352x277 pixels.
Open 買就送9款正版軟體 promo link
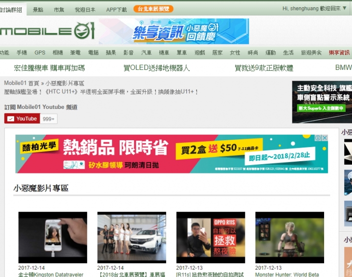click(264, 68)
